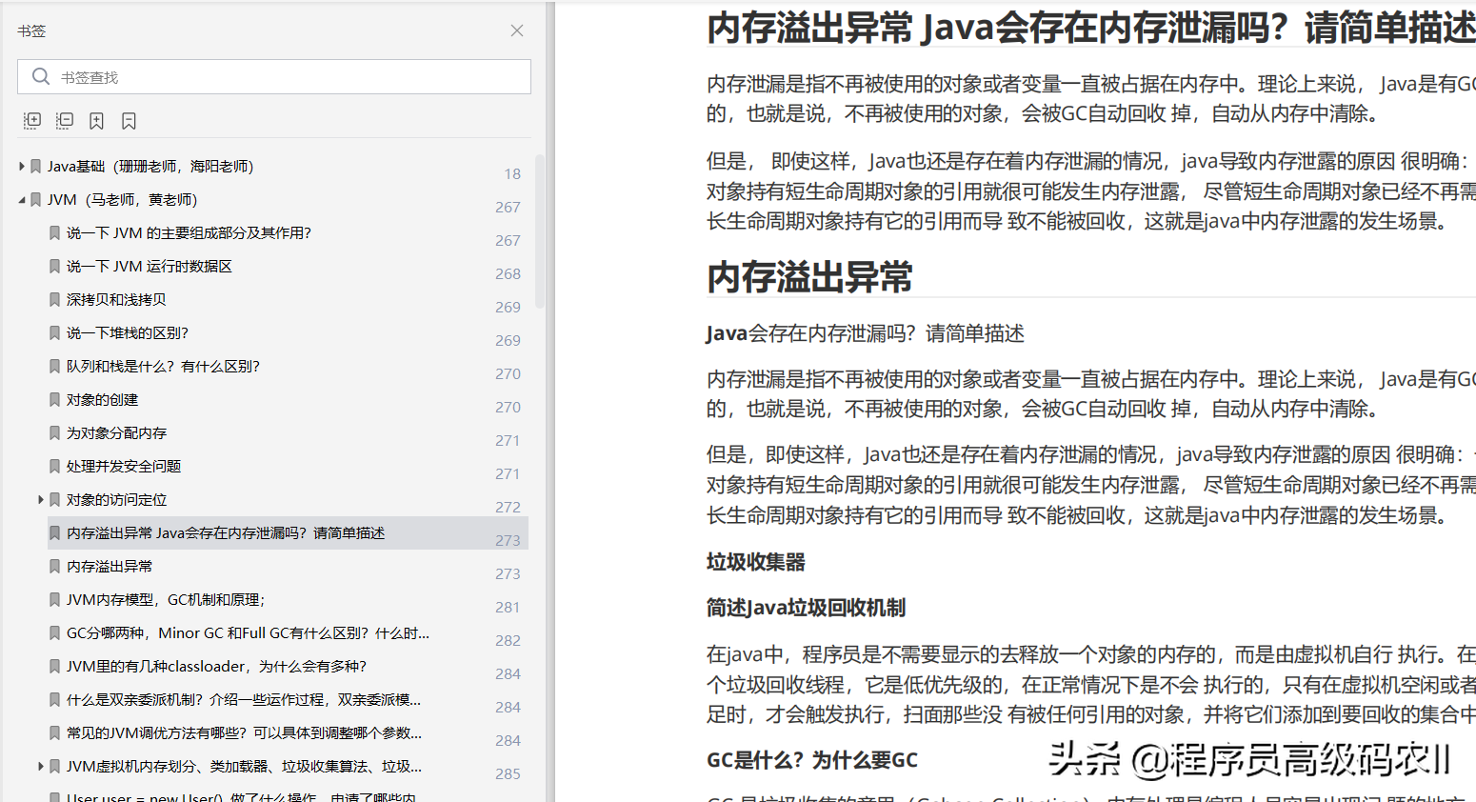The width and height of the screenshot is (1476, 802).
Task: Expand the 对象的访问定位 bookmark arrow
Action: (41, 499)
